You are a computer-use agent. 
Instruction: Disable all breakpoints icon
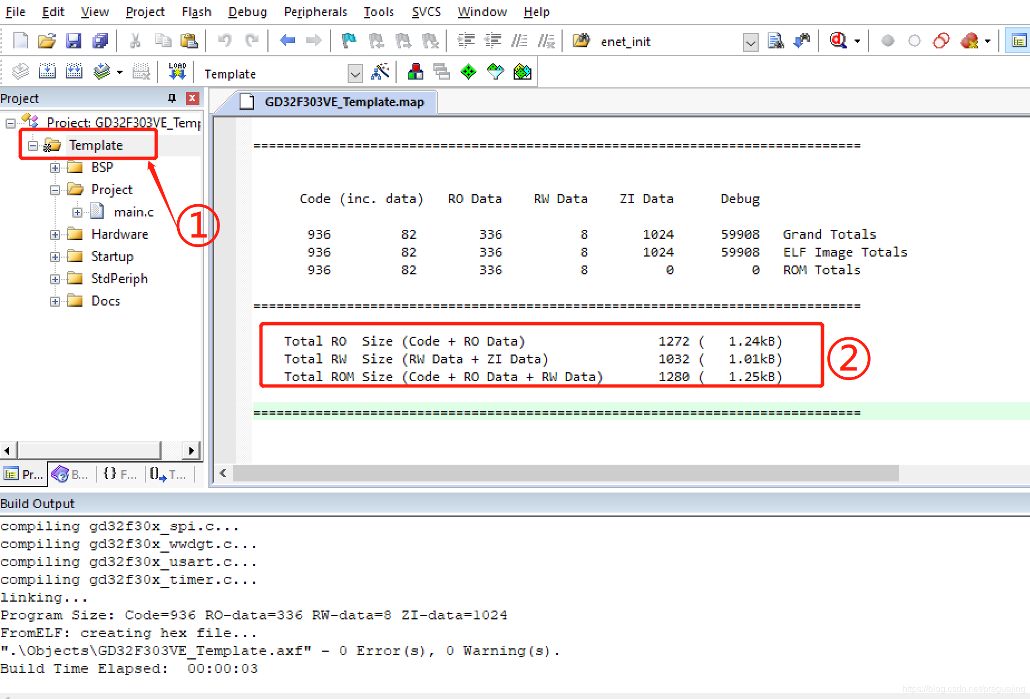click(x=941, y=41)
